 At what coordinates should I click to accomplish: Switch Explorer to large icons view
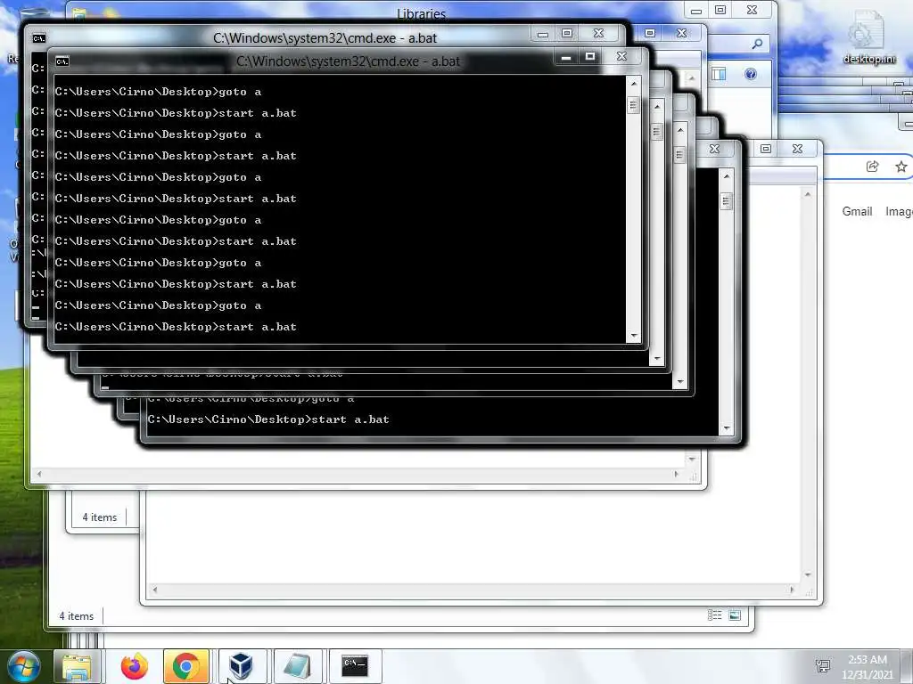click(735, 615)
